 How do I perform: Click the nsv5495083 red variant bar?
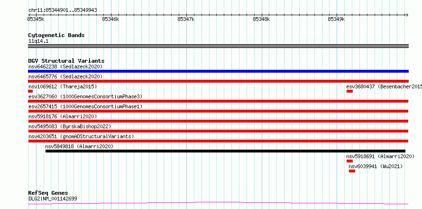218,131
